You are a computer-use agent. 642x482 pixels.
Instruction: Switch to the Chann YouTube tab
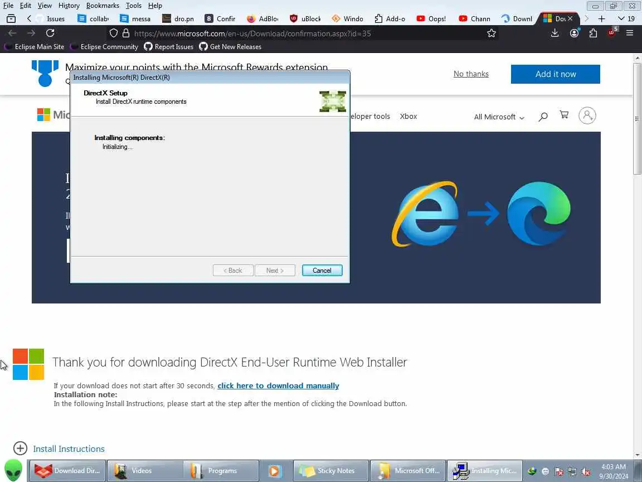tap(475, 19)
